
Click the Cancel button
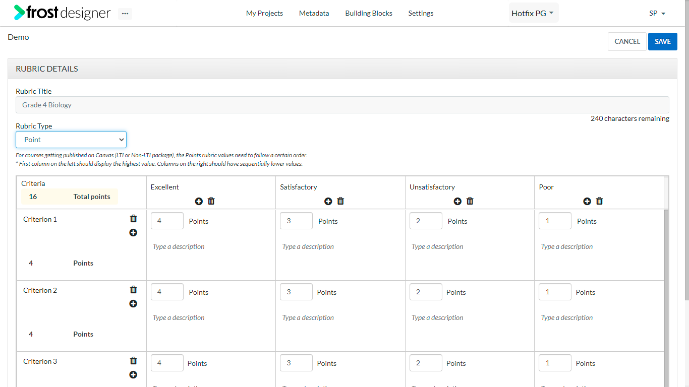tap(627, 41)
